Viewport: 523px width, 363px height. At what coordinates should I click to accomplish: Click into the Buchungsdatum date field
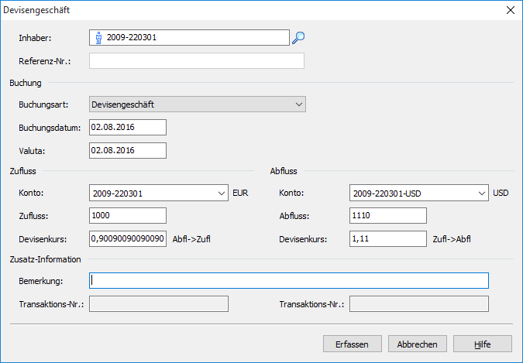(128, 127)
